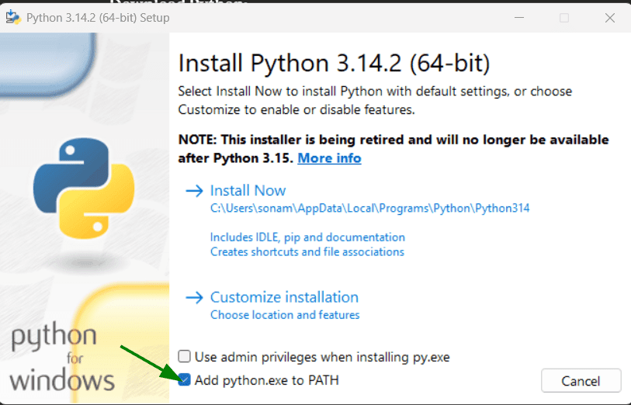The image size is (631, 405).
Task: Click 'Includes IDLE, pip and documentation' text
Action: [x=307, y=237]
